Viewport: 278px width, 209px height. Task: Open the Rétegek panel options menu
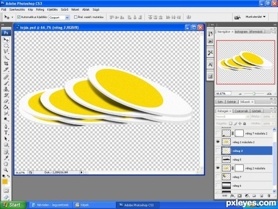(274, 112)
